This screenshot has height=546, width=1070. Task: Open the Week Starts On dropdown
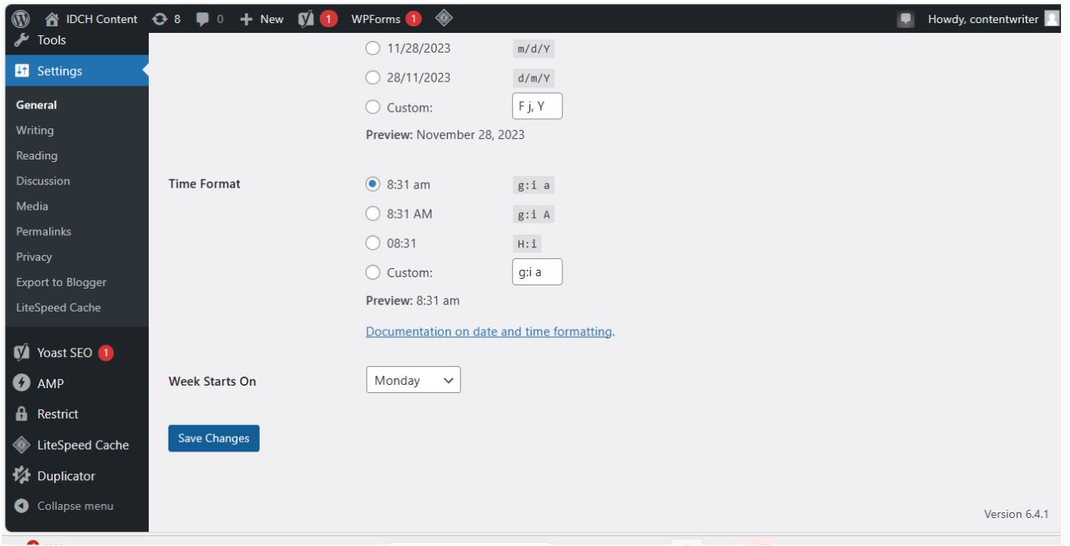pos(413,379)
